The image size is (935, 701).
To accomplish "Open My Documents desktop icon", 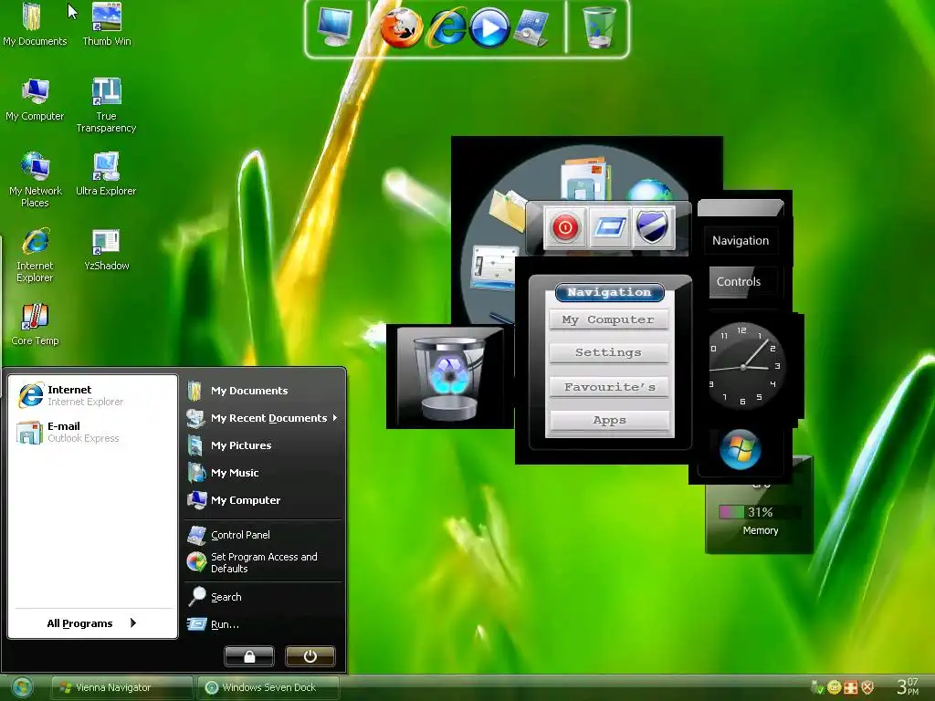I will (35, 24).
